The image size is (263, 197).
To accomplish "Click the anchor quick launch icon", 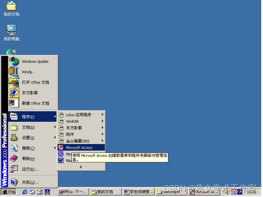I will [47, 192].
